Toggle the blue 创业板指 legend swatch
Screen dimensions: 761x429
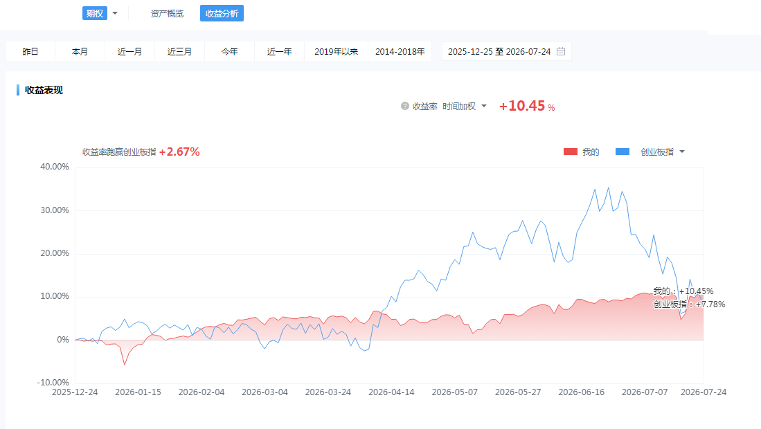point(623,152)
